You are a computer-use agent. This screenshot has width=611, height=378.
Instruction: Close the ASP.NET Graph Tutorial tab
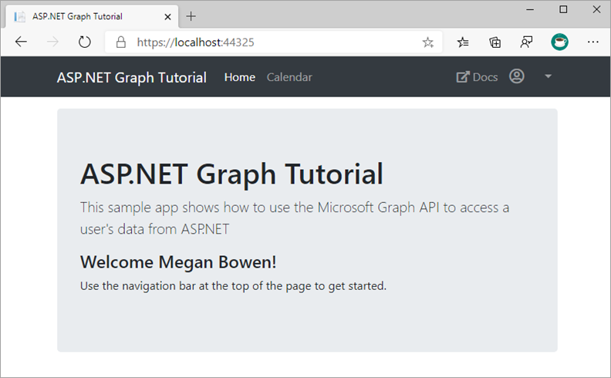pos(167,17)
